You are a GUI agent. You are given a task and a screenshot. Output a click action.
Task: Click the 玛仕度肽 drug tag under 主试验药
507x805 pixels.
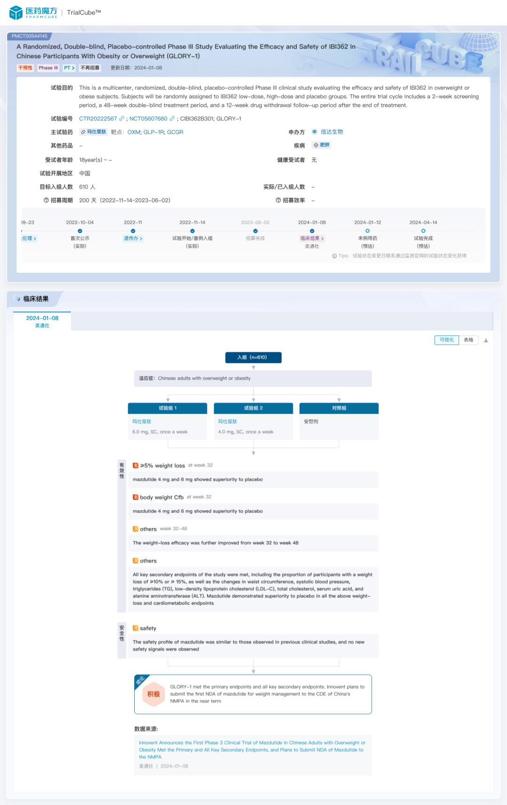coord(93,132)
